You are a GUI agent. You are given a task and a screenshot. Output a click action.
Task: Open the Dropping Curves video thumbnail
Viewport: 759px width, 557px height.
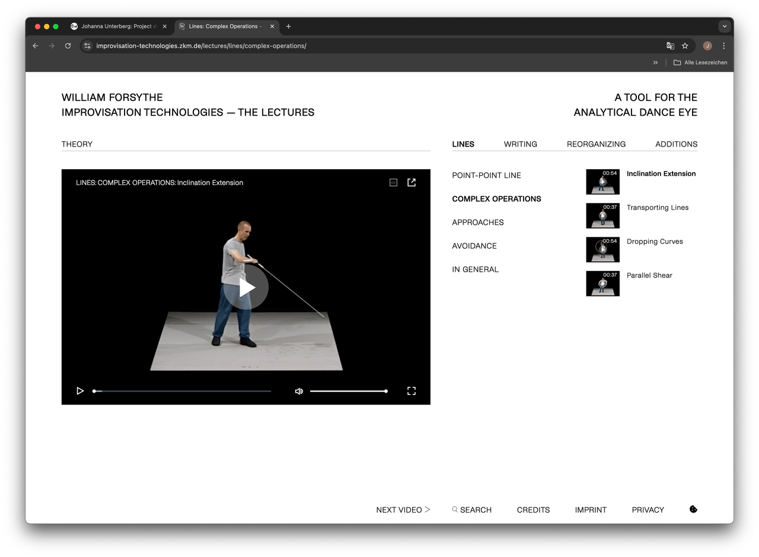click(602, 249)
